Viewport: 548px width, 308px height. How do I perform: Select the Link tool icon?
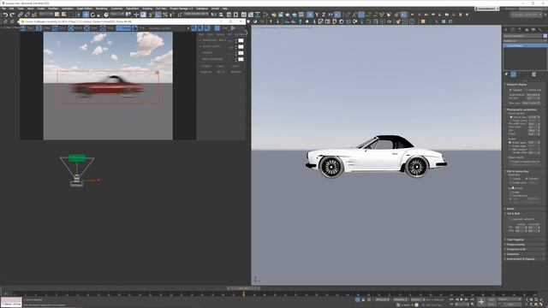(21, 15)
